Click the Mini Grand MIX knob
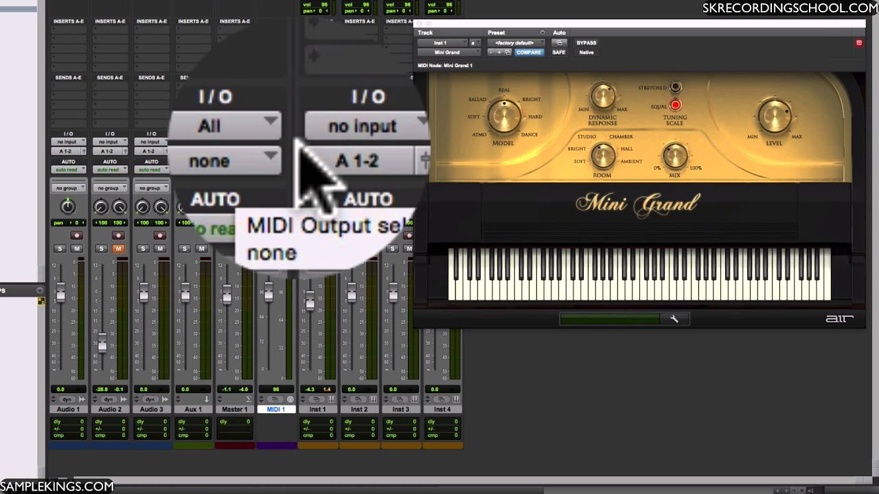Viewport: 879px width, 494px height. [675, 156]
